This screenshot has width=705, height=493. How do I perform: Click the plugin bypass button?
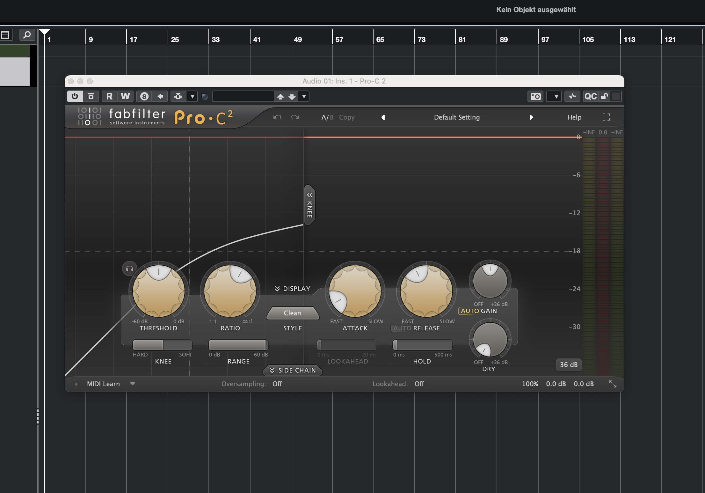click(91, 96)
